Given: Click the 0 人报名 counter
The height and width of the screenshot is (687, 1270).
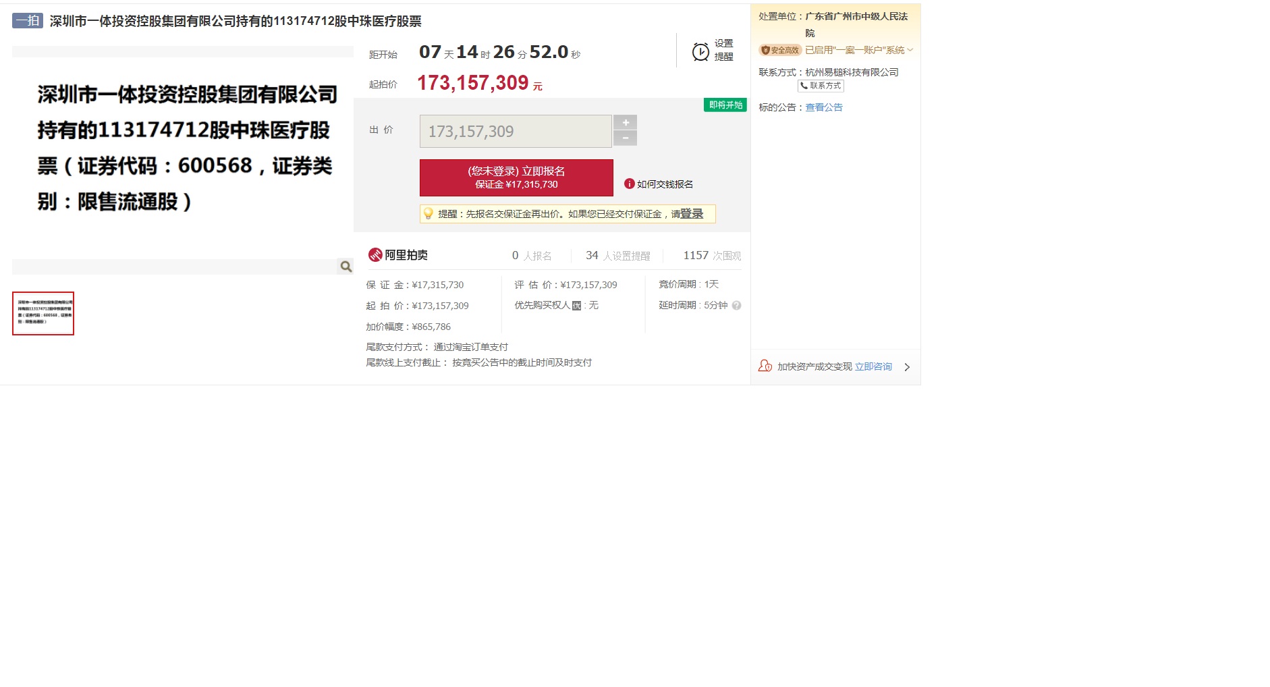Looking at the screenshot, I should (x=532, y=256).
